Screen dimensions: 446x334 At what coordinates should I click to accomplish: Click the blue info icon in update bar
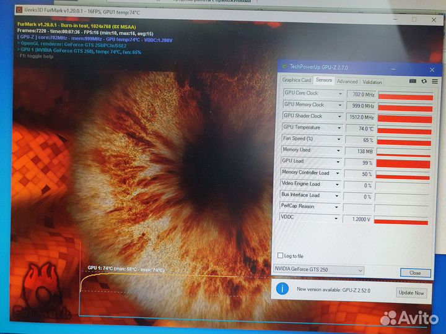pyautogui.click(x=282, y=289)
